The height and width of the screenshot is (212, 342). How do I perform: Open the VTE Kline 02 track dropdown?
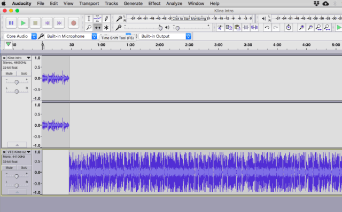point(28,152)
